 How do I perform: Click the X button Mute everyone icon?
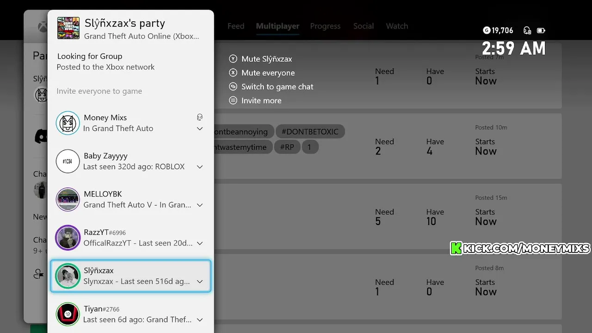(233, 73)
